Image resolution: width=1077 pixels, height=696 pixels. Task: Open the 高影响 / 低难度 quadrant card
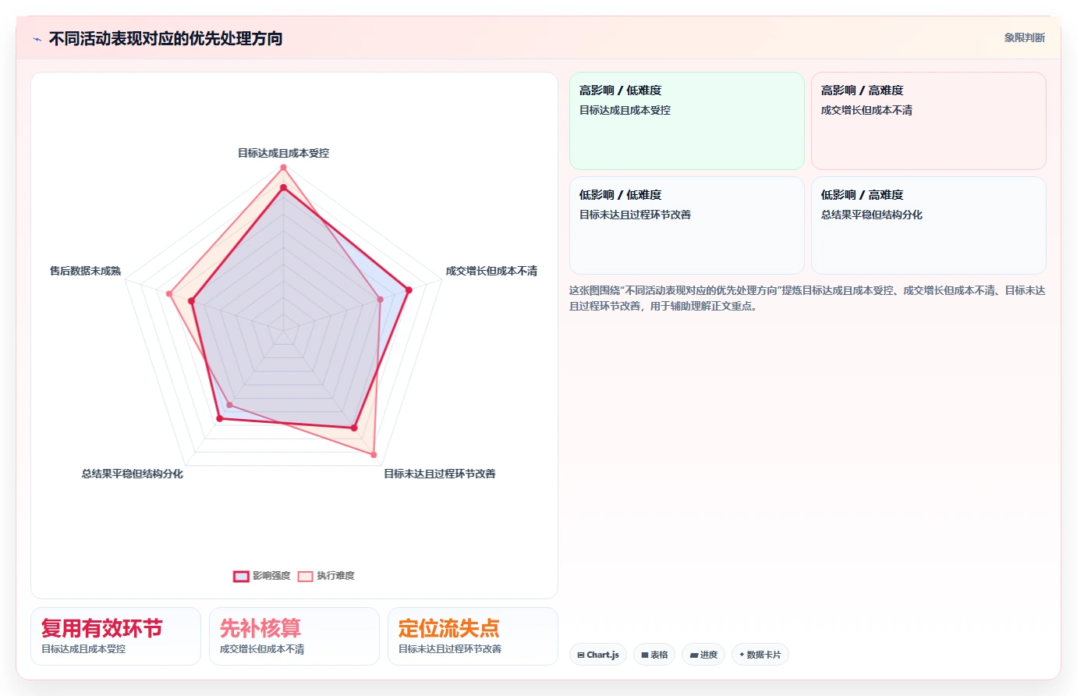coord(687,121)
